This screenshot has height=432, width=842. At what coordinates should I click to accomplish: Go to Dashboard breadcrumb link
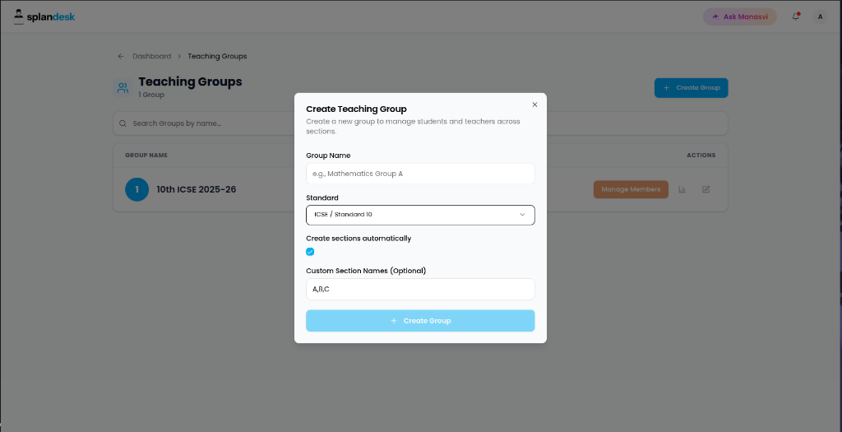tap(152, 56)
